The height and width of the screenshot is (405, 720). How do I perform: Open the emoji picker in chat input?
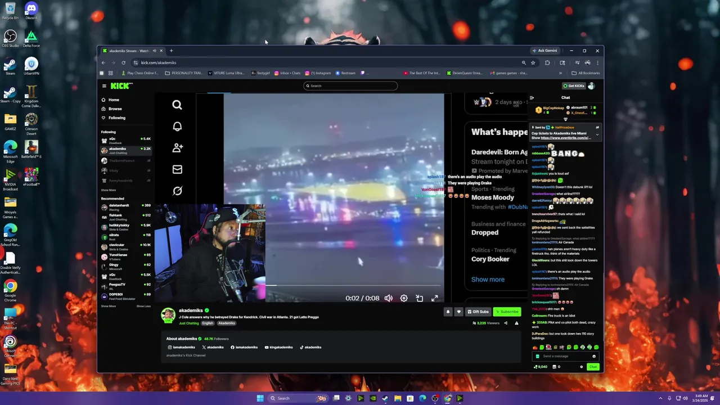tap(594, 356)
